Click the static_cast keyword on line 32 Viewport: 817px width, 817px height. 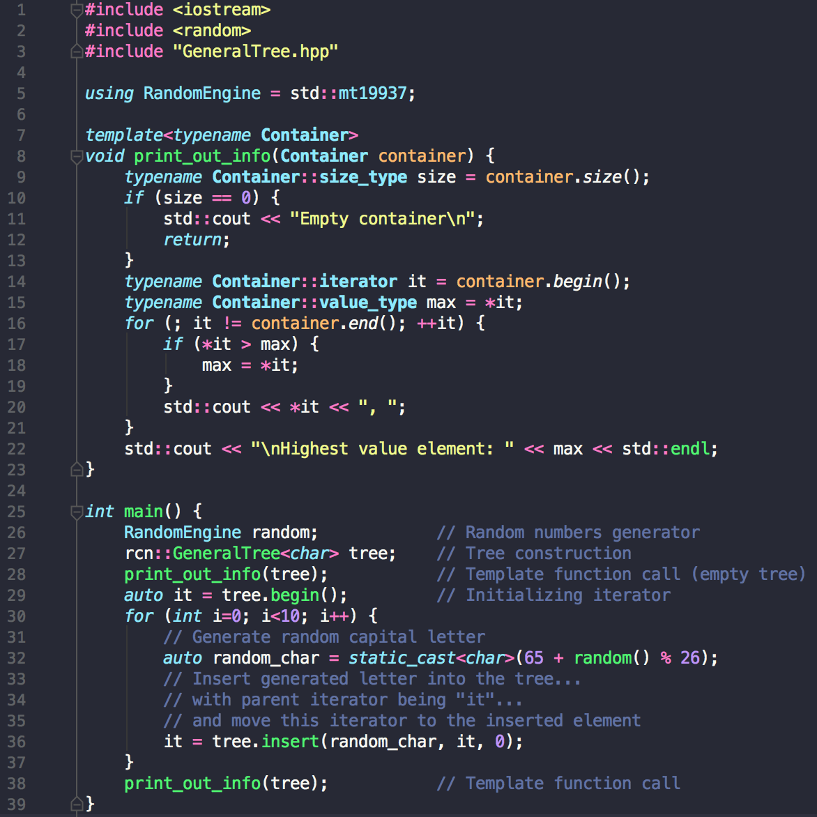(x=402, y=658)
